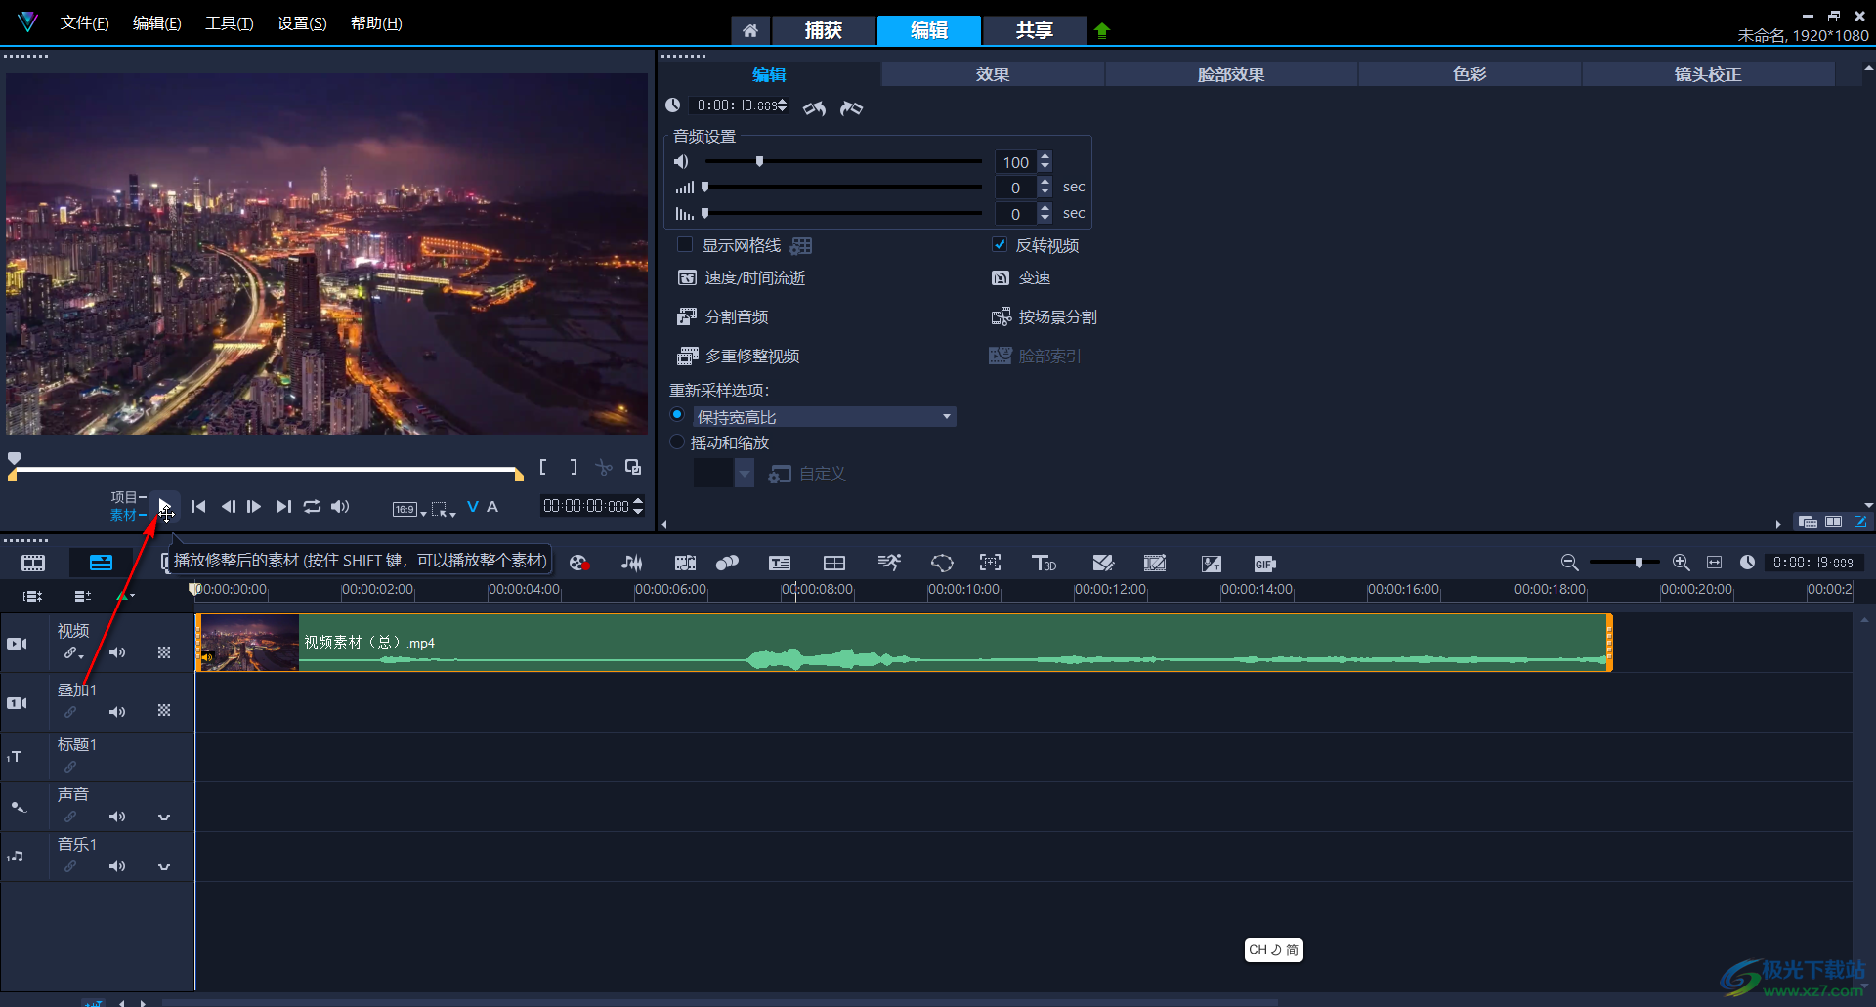The width and height of the screenshot is (1876, 1007).
Task: Open crop mode selection dropdown
Action: click(x=444, y=509)
